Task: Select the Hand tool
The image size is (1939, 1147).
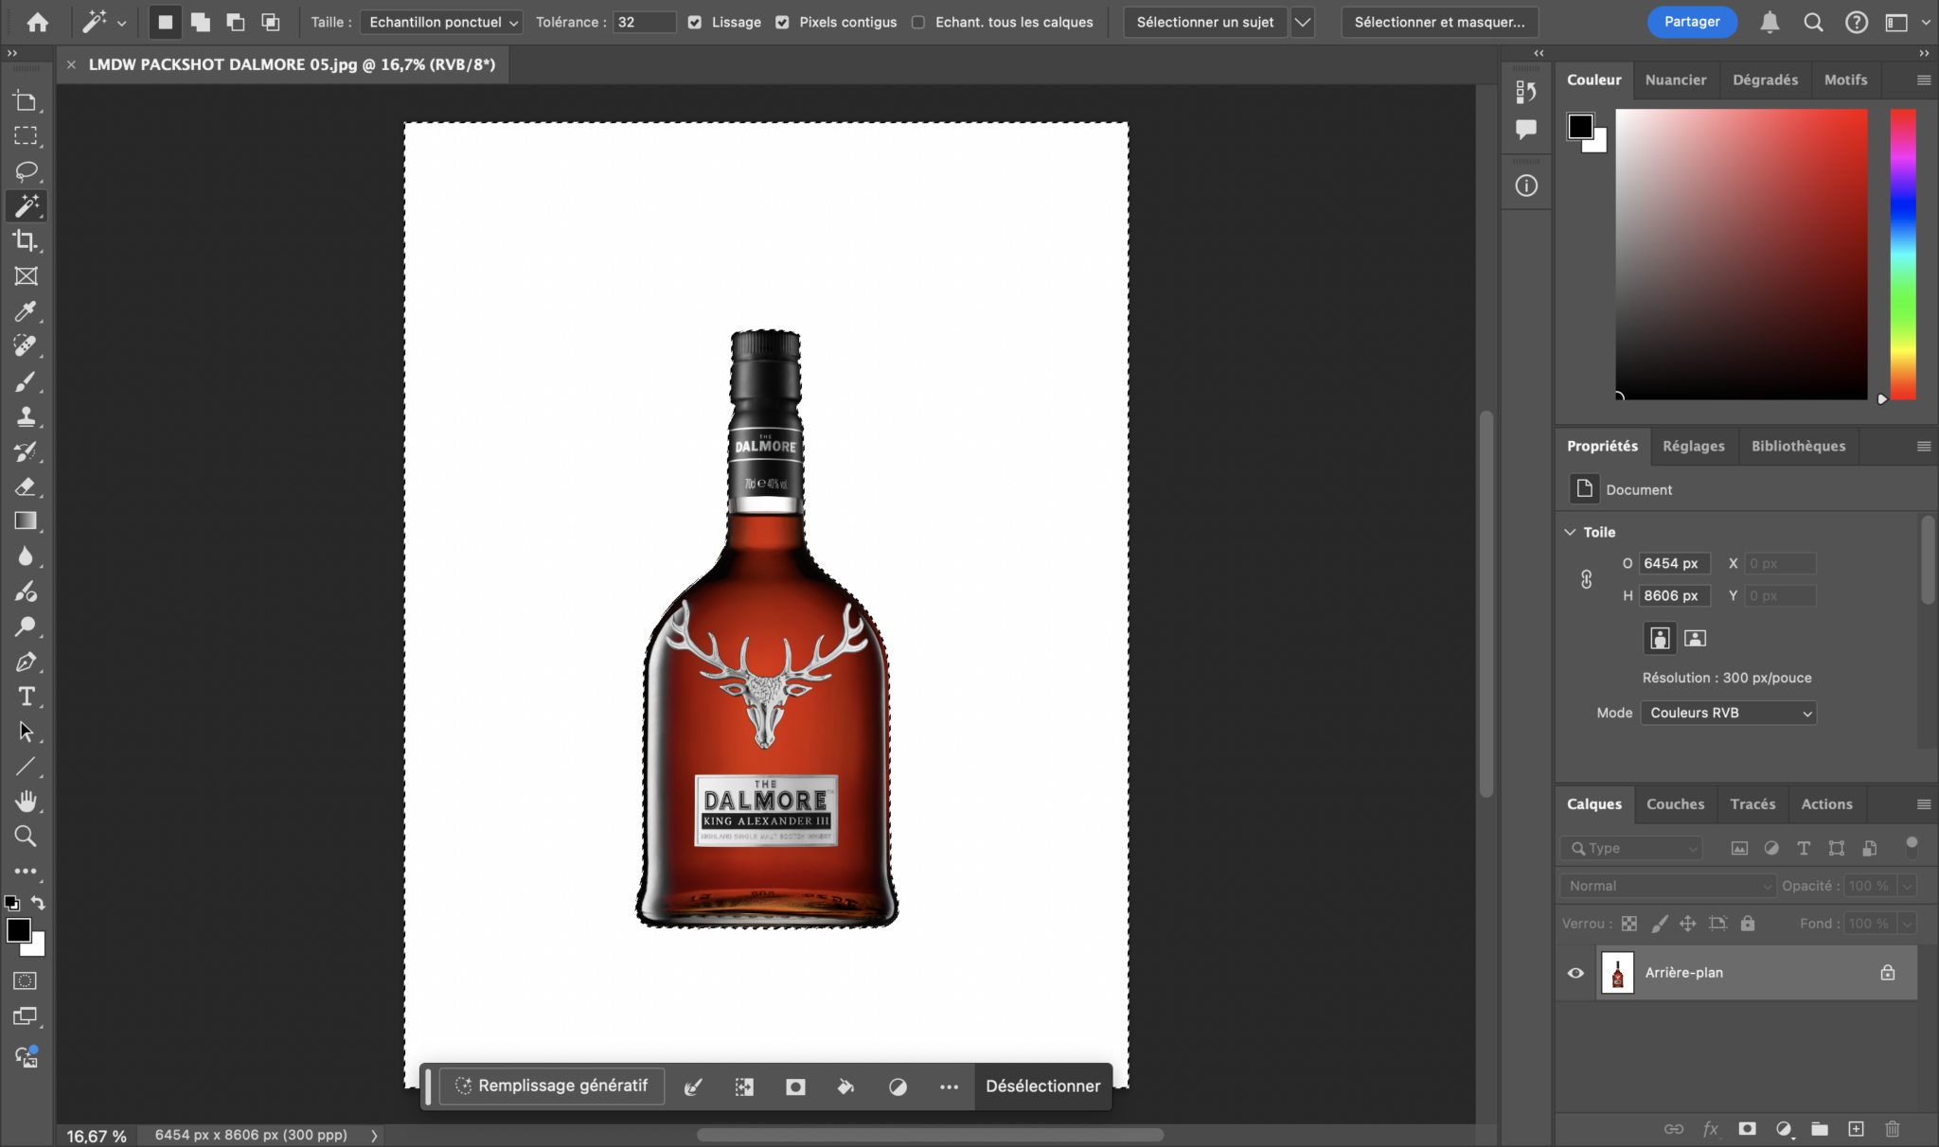Action: [26, 802]
